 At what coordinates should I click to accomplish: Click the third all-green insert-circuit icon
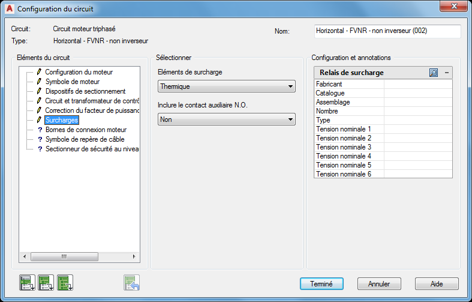(x=65, y=282)
